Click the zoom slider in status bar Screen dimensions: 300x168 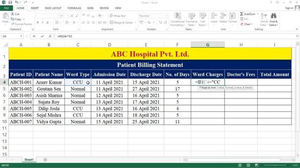[275, 165]
